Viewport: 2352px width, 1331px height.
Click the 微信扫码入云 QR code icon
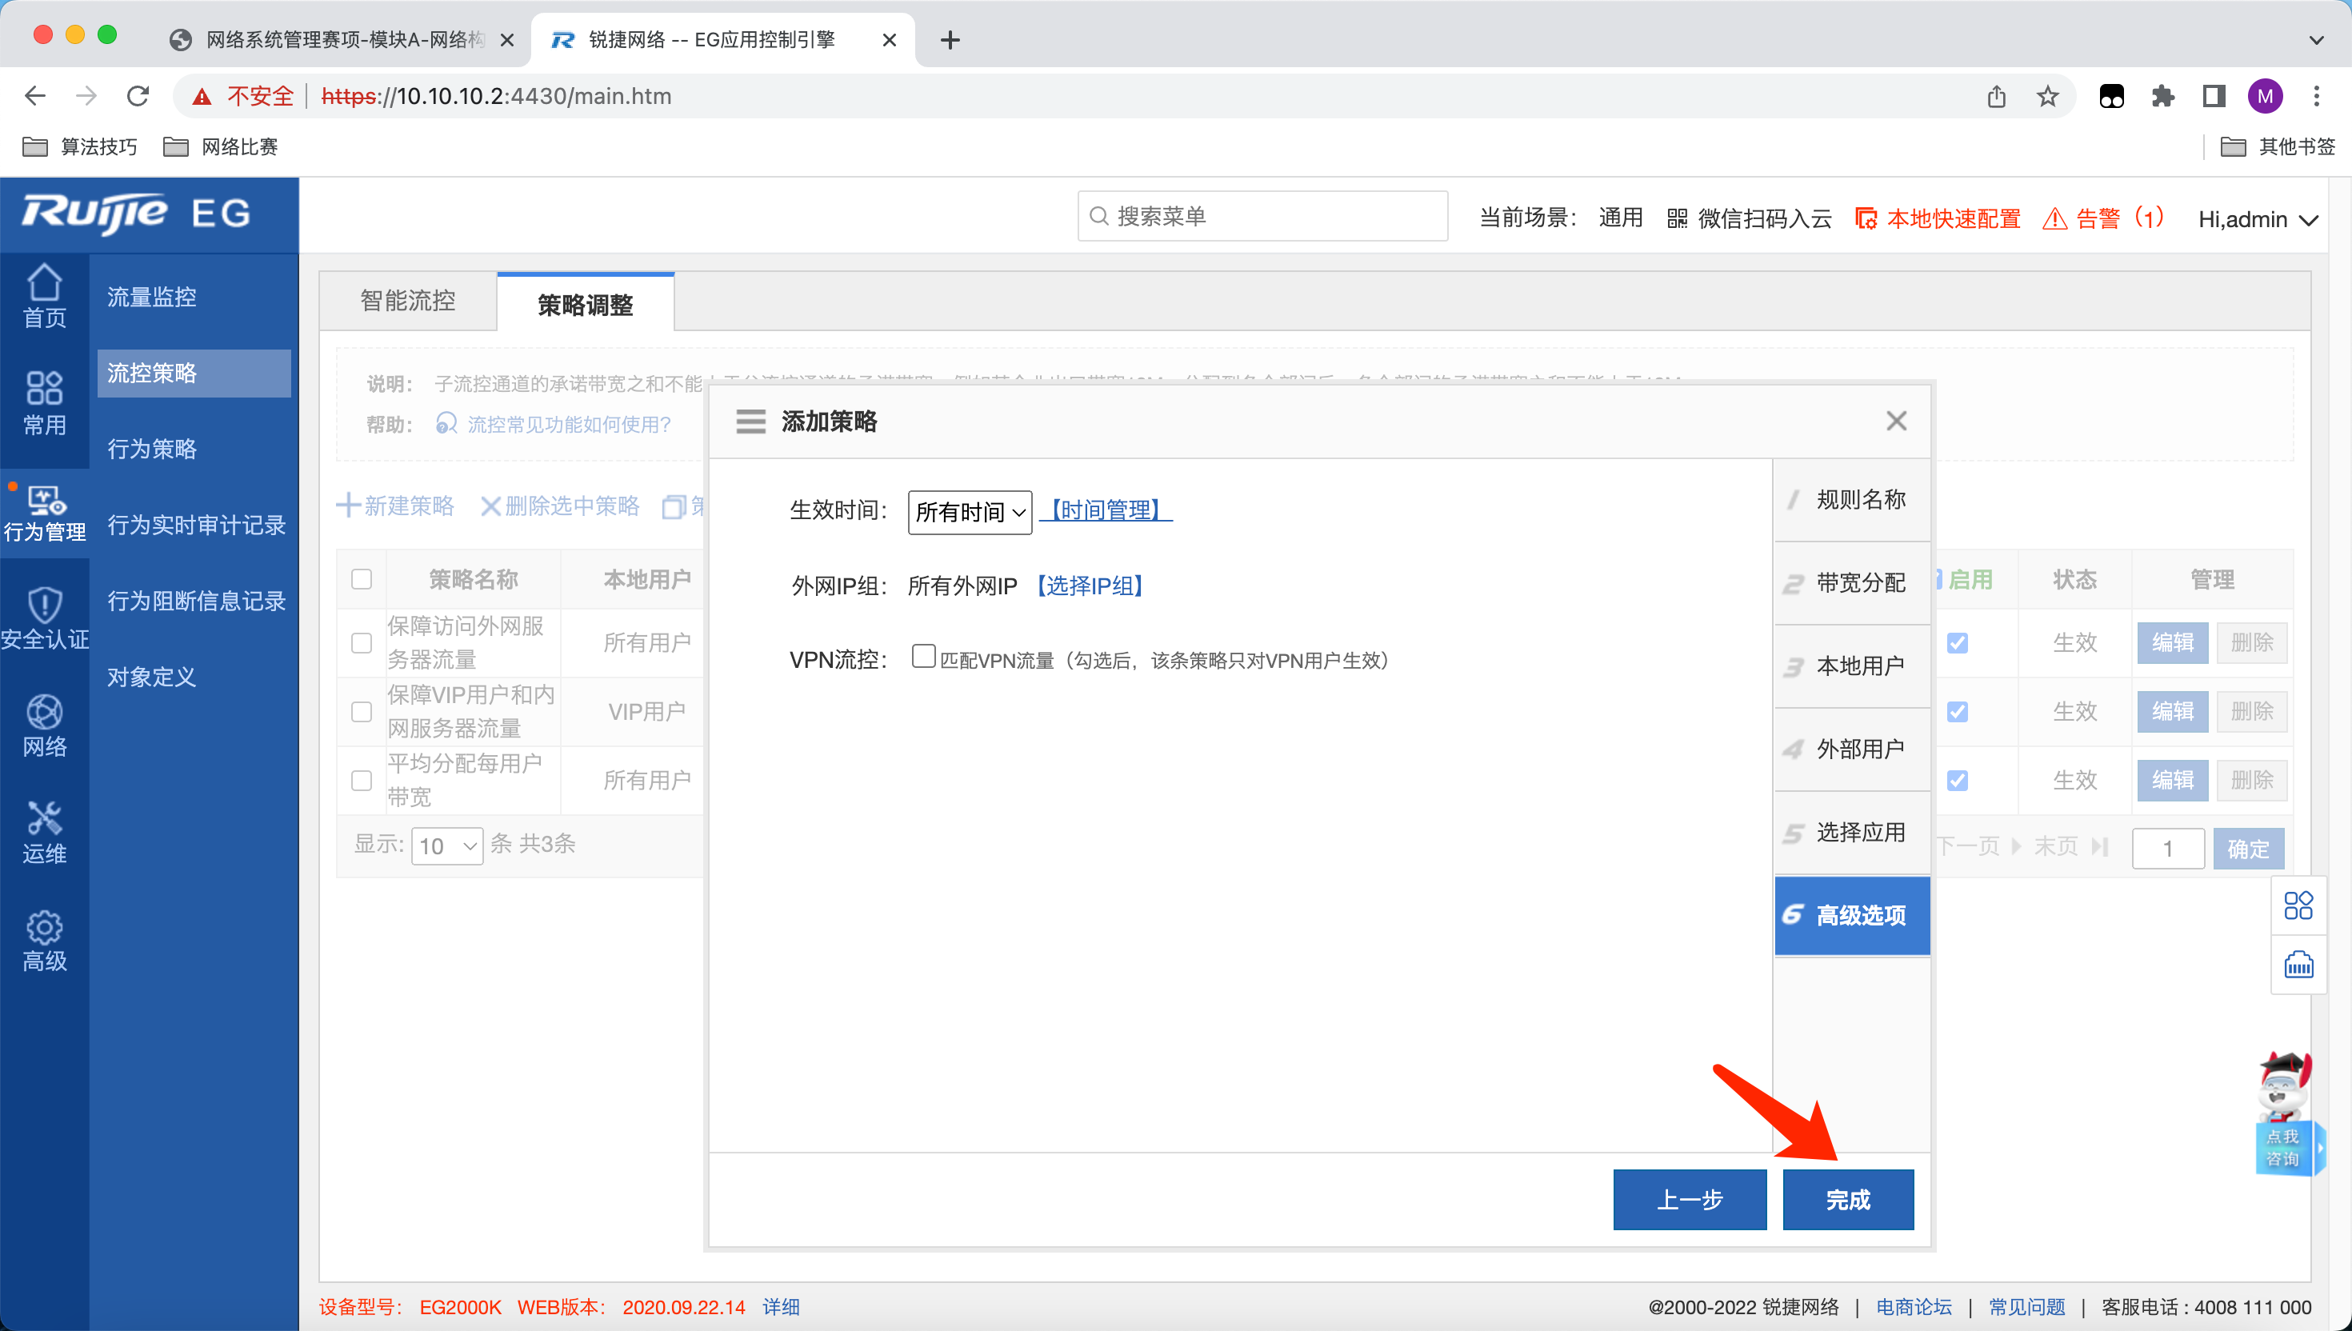1677,218
